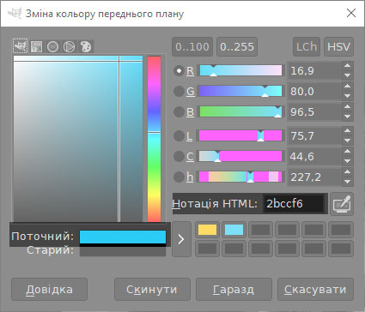This screenshot has height=312, width=365.
Task: Open the Watercolor selector tab
Action: point(53,46)
